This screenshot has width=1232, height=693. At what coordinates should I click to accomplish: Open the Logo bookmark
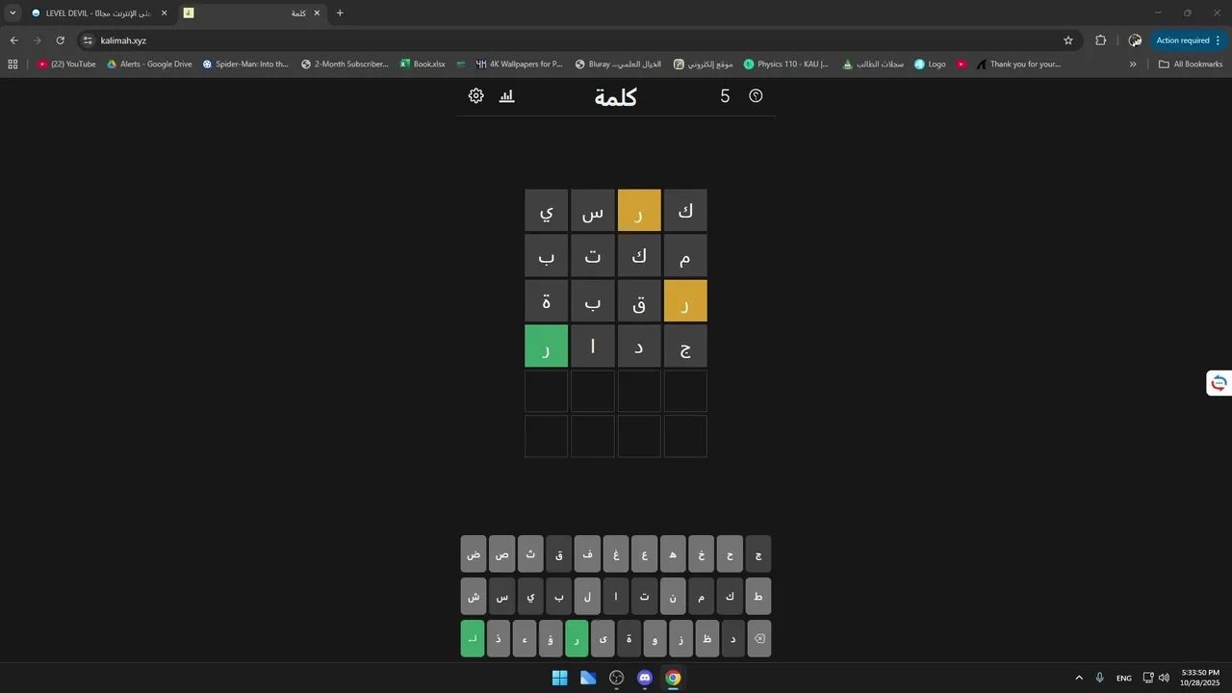(930, 64)
